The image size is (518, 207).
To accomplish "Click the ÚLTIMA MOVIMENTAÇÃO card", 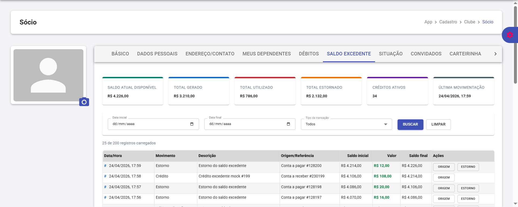I will [464, 91].
